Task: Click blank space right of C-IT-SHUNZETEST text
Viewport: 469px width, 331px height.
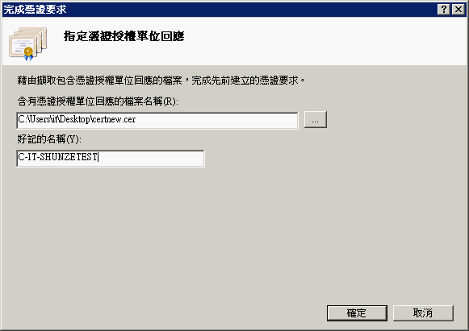Action: pos(151,158)
